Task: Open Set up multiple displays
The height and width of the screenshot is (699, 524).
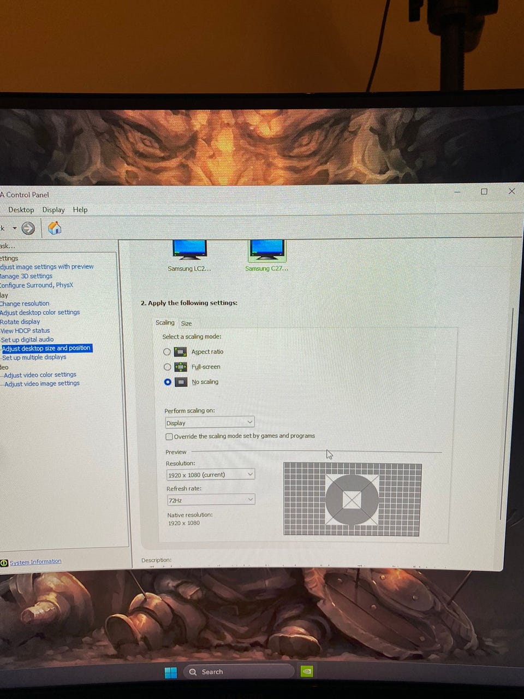Action: coord(34,357)
